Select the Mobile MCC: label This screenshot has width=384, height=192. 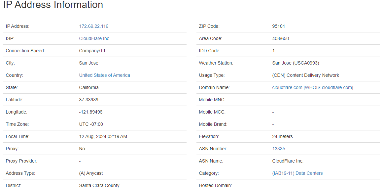point(212,112)
